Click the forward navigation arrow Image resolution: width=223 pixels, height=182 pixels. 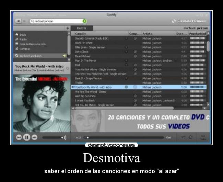click(x=24, y=21)
